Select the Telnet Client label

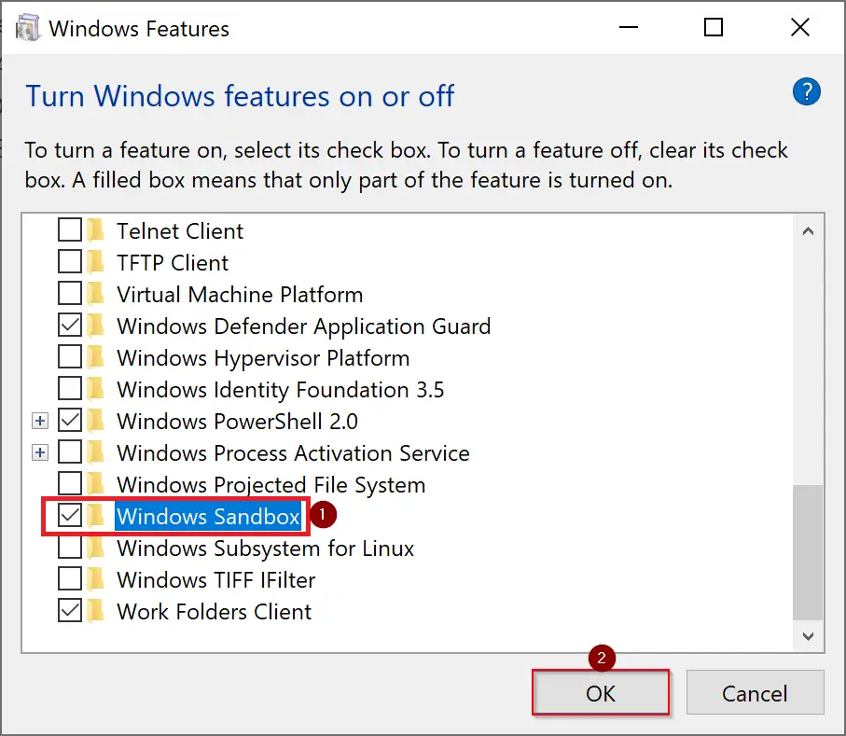click(x=180, y=231)
